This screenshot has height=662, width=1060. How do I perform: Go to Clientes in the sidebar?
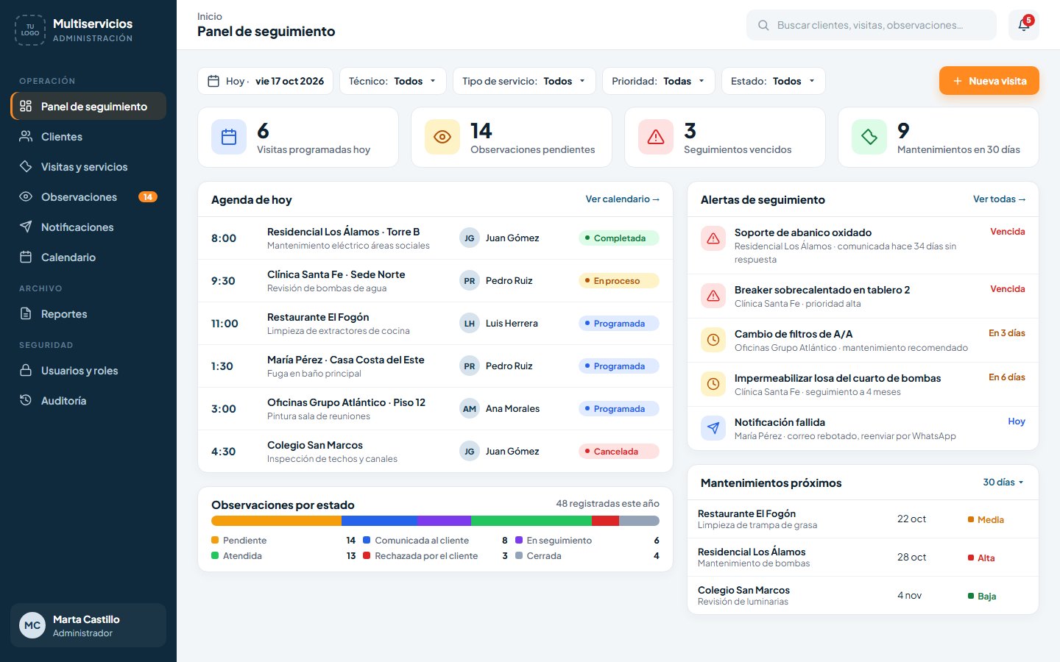point(88,137)
